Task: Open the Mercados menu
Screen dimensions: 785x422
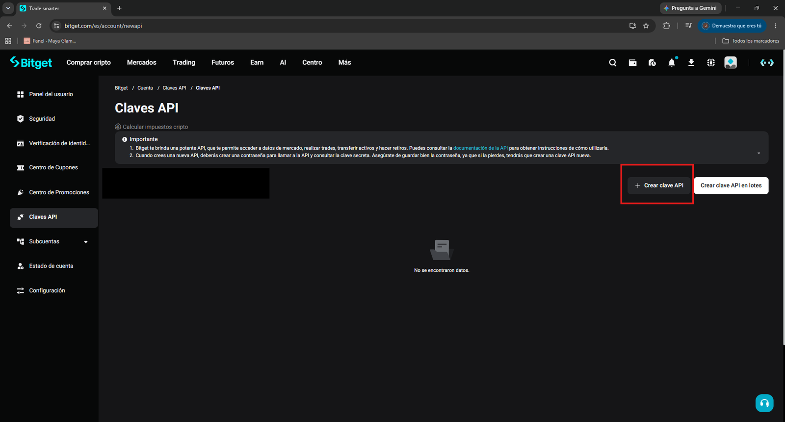Action: pyautogui.click(x=142, y=63)
